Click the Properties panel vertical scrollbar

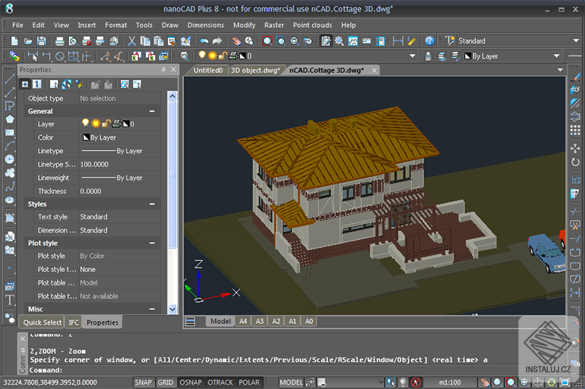pyautogui.click(x=172, y=175)
